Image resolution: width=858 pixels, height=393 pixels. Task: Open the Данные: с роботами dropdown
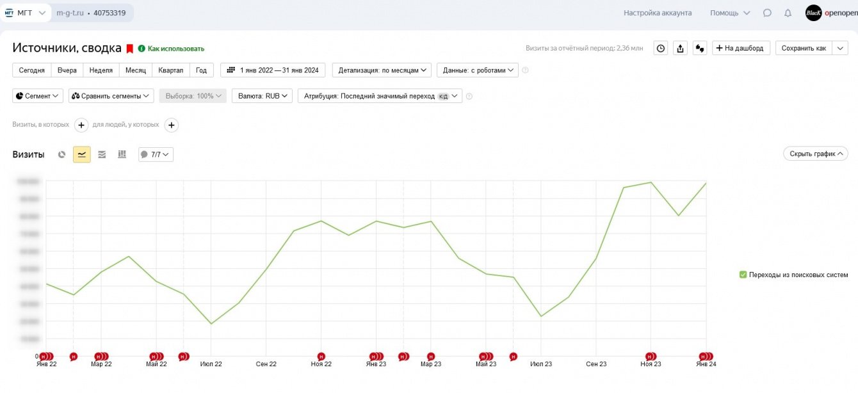(x=477, y=70)
